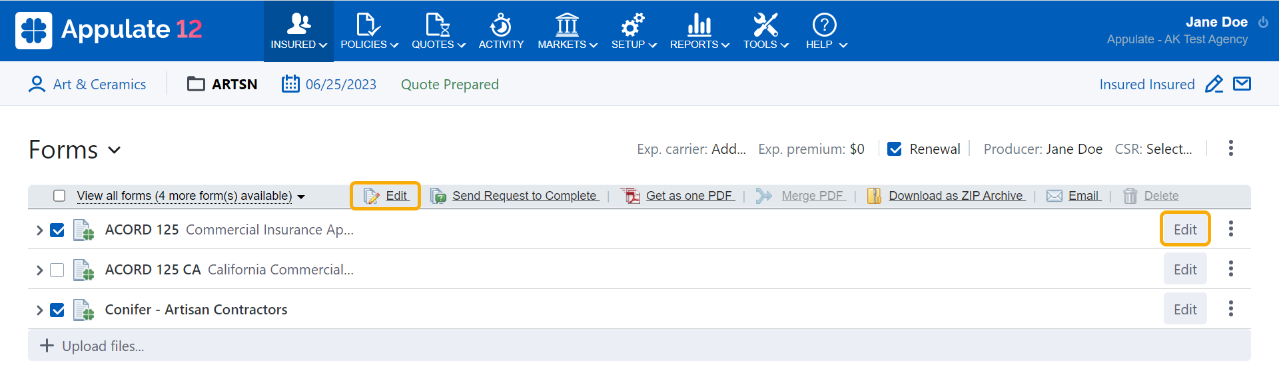Screen dimensions: 1279x379
Task: Click the Merge PDF arrows icon
Action: [x=764, y=196]
